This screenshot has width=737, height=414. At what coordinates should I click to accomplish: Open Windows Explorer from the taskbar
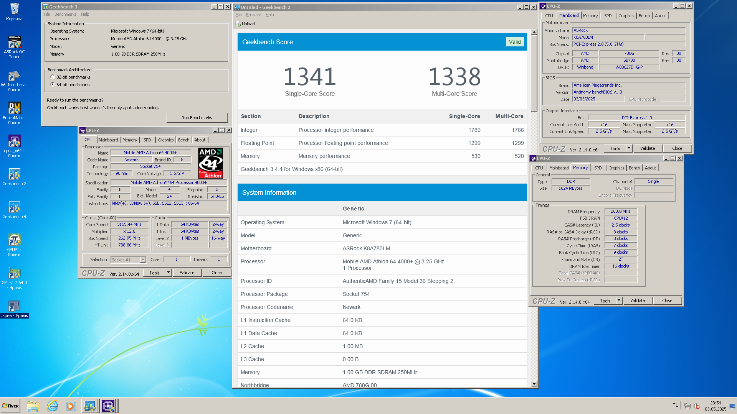(33, 406)
